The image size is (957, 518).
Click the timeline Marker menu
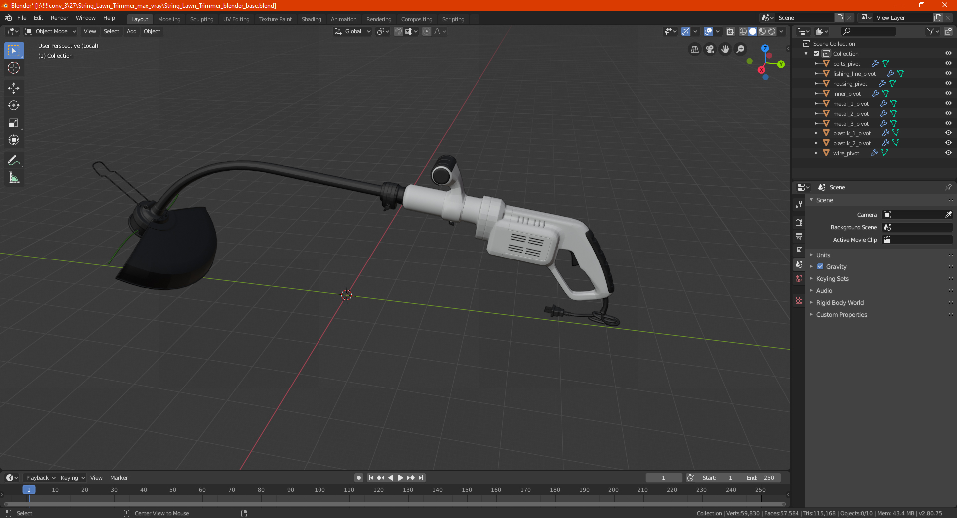click(119, 478)
